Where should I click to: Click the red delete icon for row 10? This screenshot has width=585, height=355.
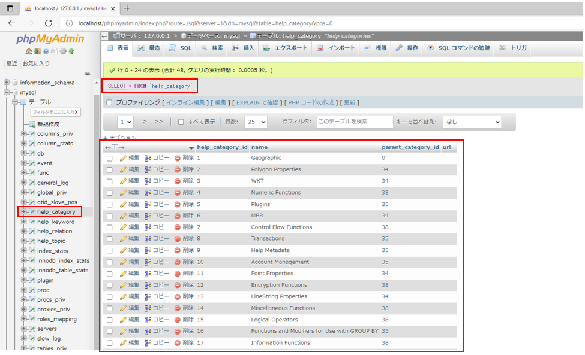coord(178,262)
